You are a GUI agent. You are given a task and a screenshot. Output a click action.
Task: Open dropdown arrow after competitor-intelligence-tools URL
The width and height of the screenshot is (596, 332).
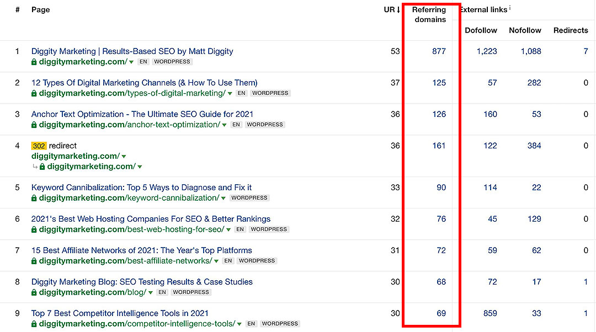(x=239, y=324)
